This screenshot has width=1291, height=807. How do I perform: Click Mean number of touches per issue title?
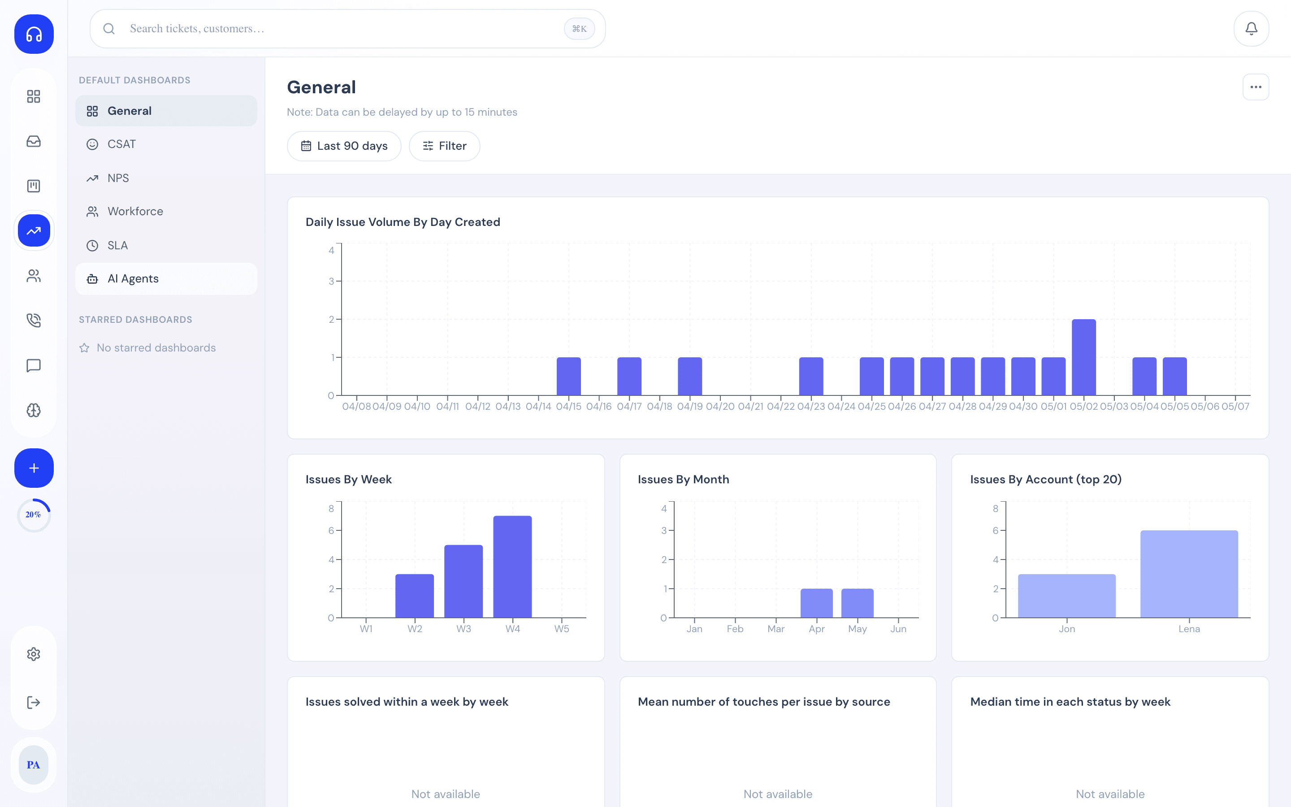point(764,702)
